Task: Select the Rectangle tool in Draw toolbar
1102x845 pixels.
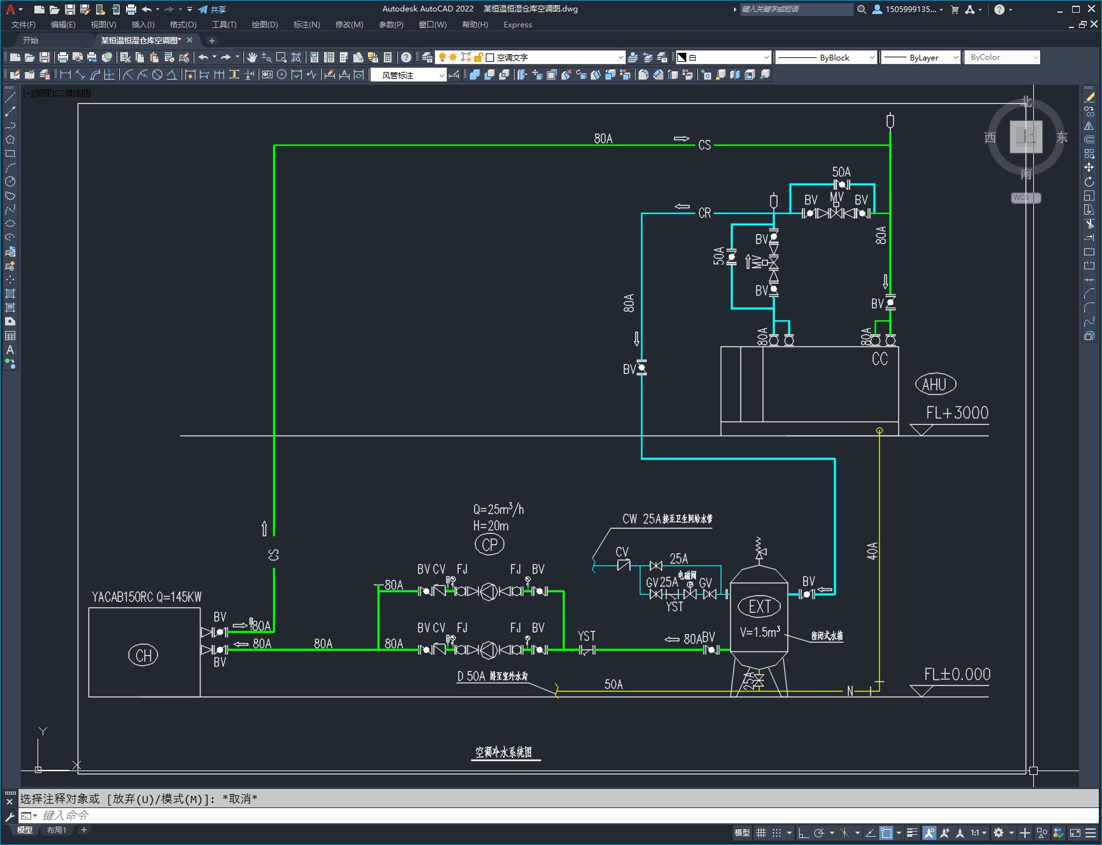Action: [10, 153]
